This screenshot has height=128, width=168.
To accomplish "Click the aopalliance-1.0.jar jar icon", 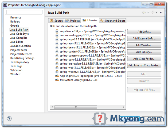I will [x=57, y=31].
